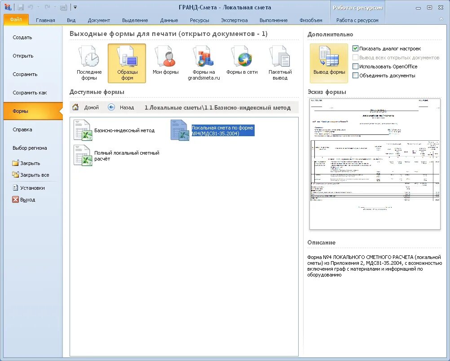Click the Форма №4 description text
The image size is (450, 361).
(x=375, y=266)
